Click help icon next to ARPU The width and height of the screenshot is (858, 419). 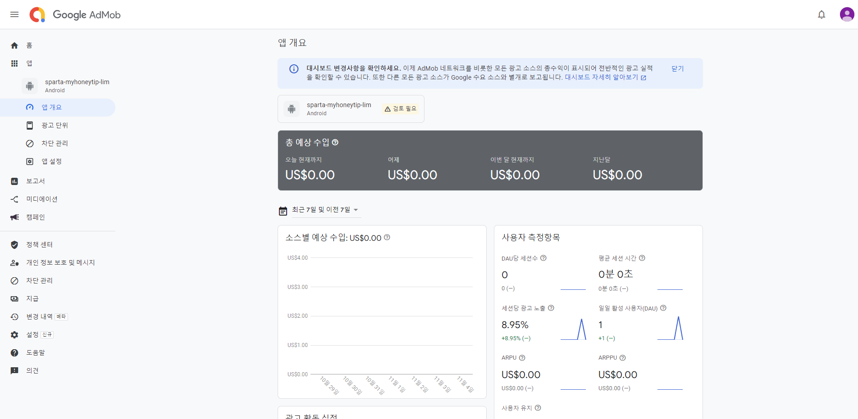[522, 358]
